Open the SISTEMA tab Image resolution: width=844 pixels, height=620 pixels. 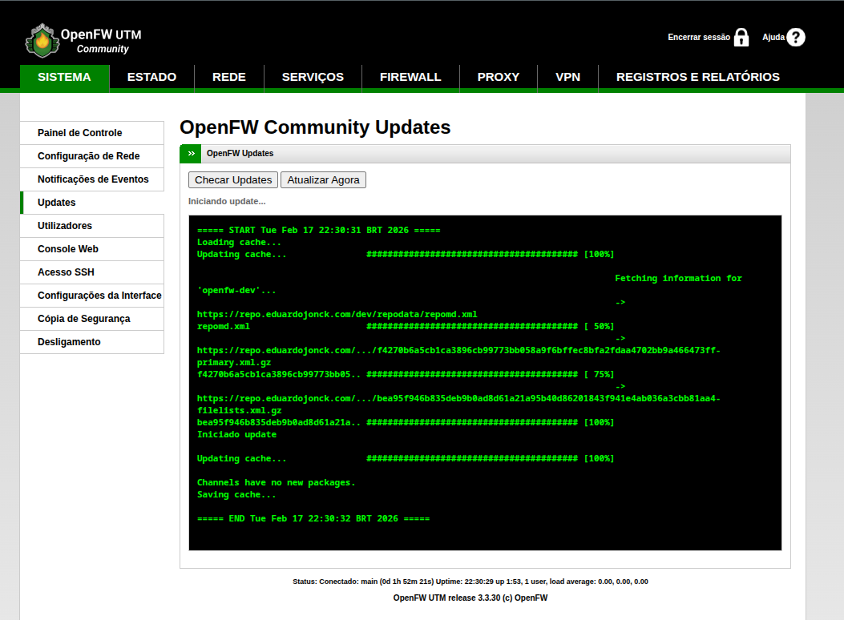click(x=64, y=77)
